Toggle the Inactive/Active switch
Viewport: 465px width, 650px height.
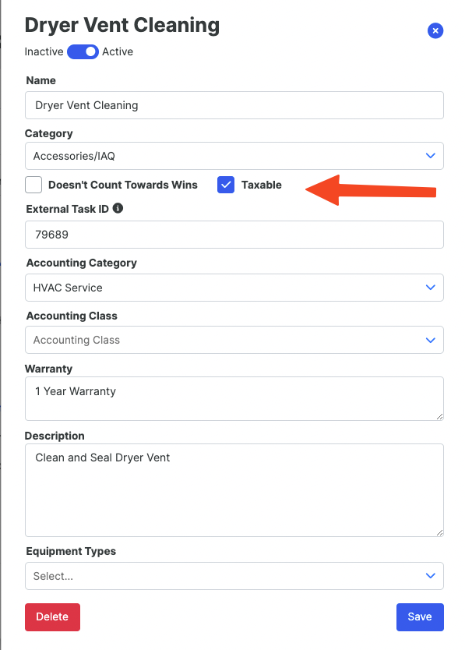(83, 51)
